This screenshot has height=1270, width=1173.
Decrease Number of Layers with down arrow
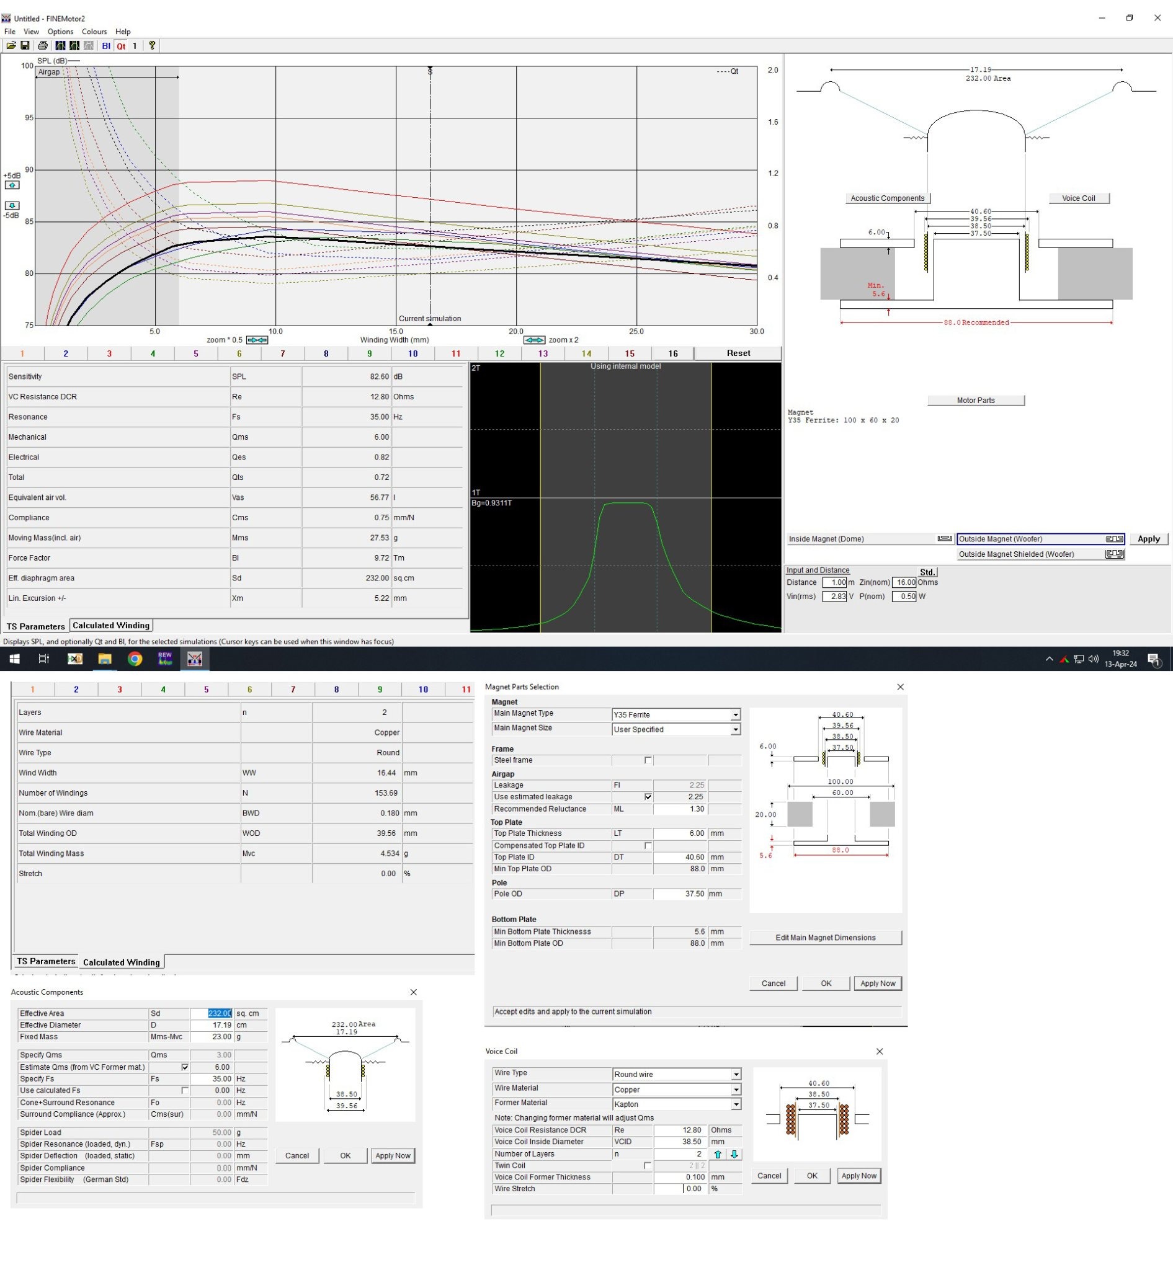(734, 1155)
